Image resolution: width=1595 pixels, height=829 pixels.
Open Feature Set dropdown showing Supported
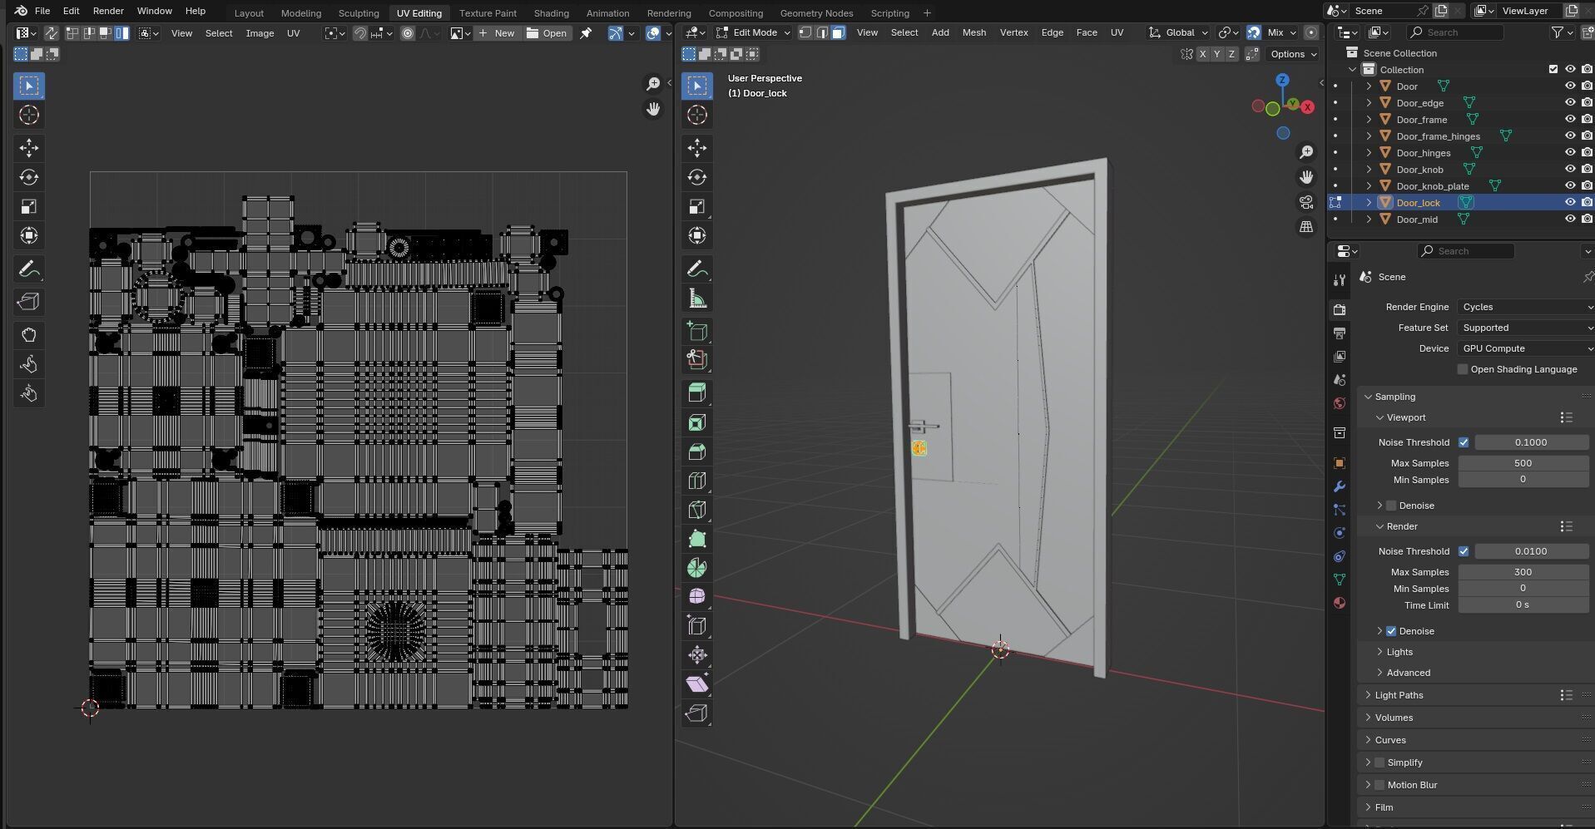tap(1526, 328)
